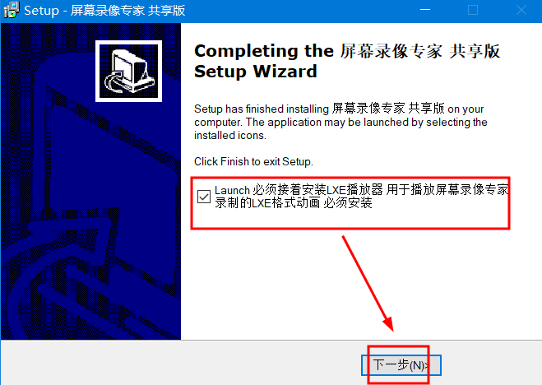
Task: Click the red arrow annotation pointing to Next
Action: (x=368, y=283)
